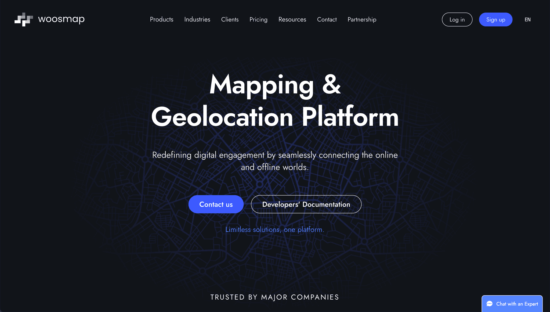The image size is (550, 312).
Task: Click Limitless solutions one platform link
Action: pos(275,229)
